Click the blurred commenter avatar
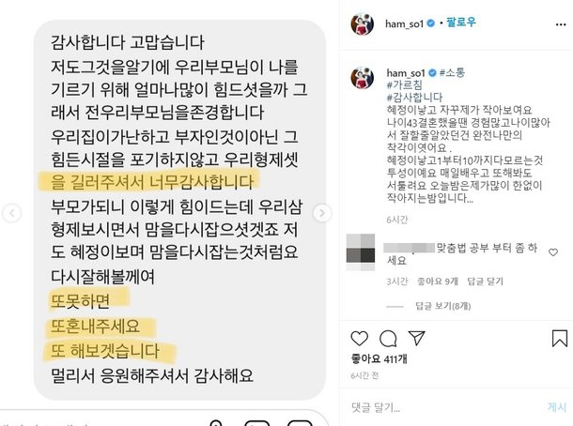 pos(361,252)
